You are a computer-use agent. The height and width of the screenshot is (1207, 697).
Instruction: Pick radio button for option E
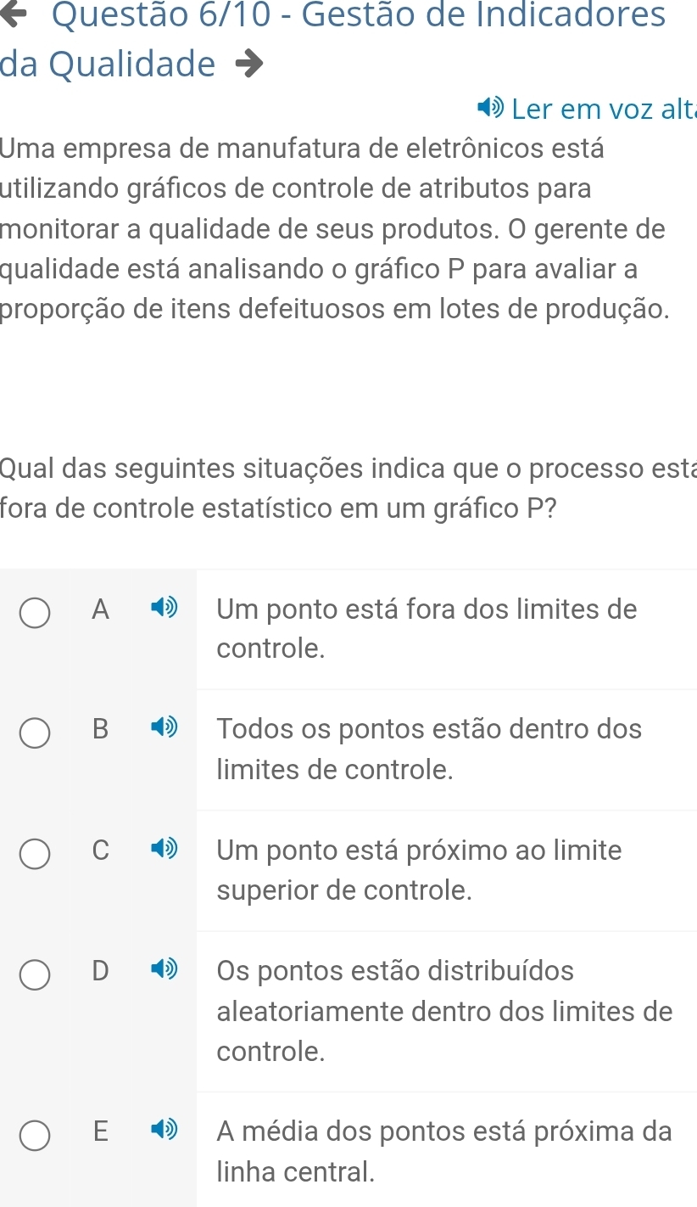tap(36, 1133)
